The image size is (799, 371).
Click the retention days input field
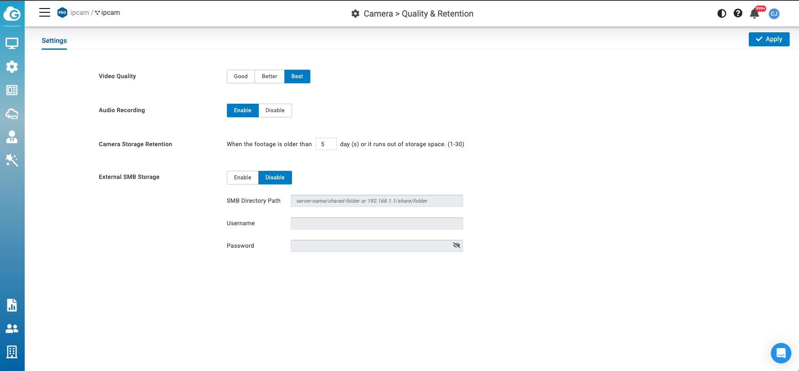(326, 144)
